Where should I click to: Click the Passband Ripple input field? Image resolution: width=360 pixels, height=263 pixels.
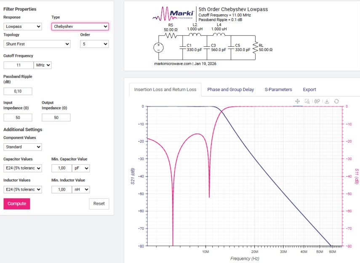[18, 91]
